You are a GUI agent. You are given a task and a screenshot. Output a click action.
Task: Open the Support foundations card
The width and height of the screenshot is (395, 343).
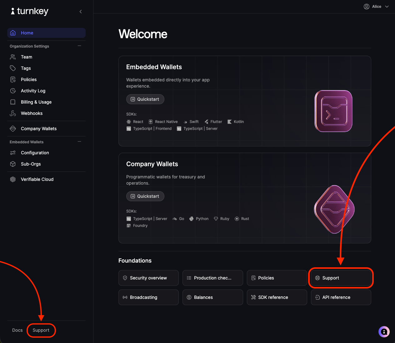click(x=341, y=278)
